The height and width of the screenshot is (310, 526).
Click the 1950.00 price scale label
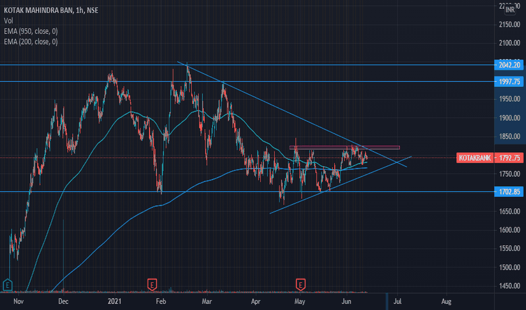tap(510, 99)
